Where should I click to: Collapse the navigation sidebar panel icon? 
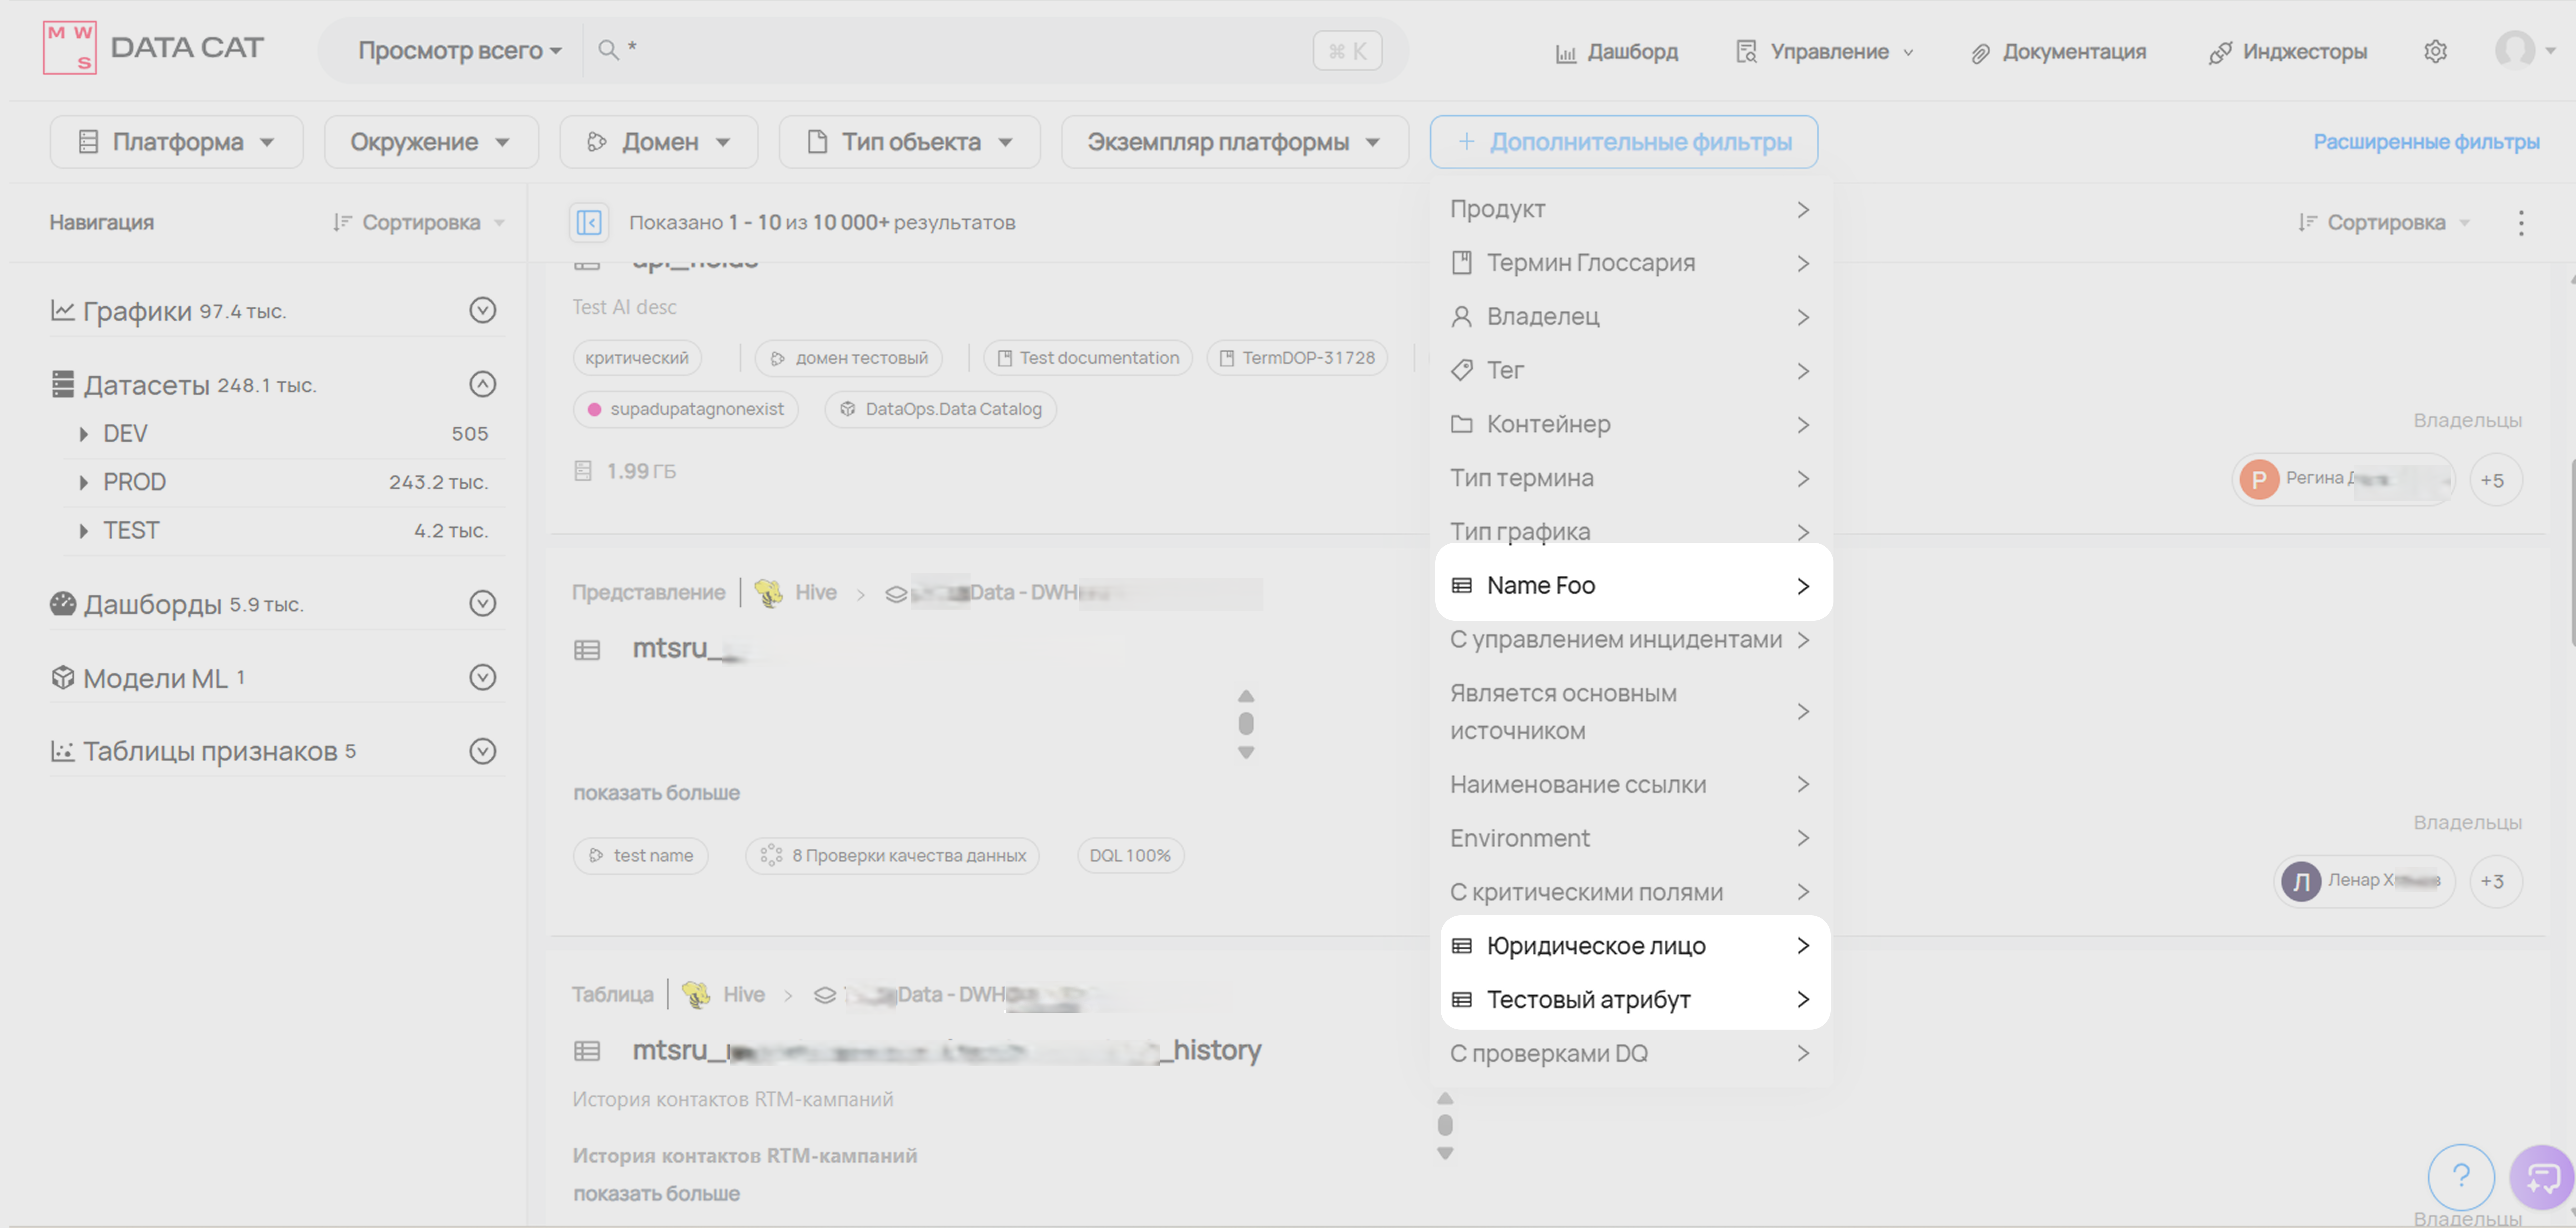tap(589, 222)
